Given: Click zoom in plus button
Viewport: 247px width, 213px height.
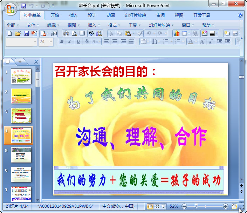Looking at the screenshot, I should [225, 206].
